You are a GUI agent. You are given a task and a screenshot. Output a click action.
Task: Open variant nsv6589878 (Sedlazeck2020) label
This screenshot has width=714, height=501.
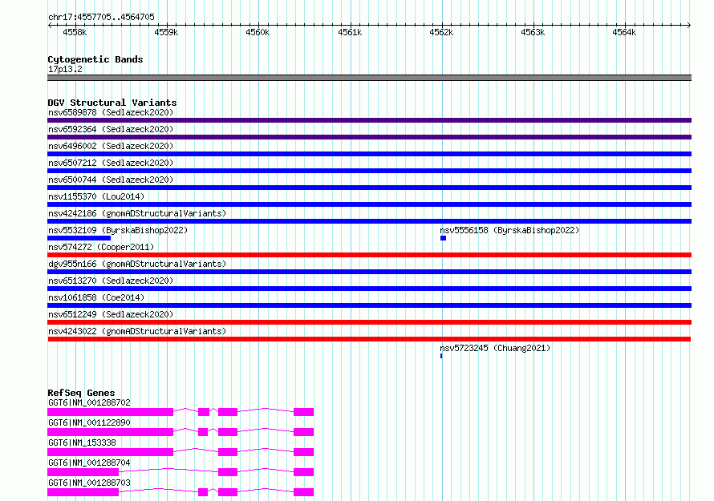[111, 112]
